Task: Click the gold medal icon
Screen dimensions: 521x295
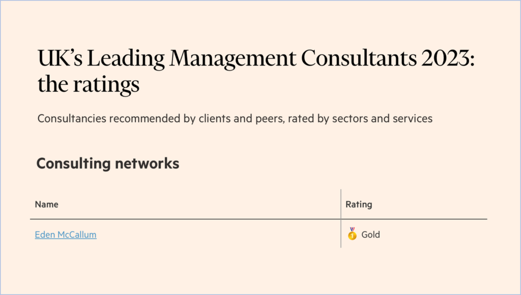Action: [x=352, y=234]
